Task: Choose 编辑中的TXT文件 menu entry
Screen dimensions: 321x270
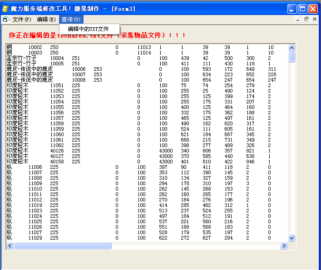Action: pos(88,29)
